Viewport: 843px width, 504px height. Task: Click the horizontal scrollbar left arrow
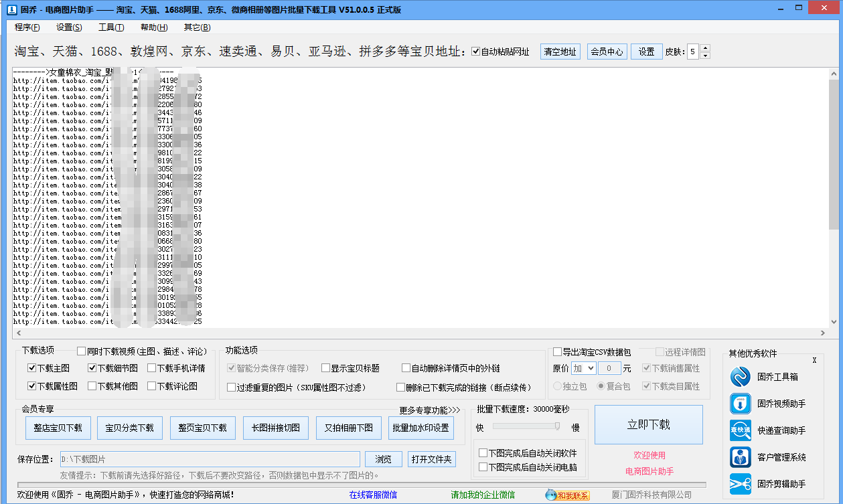click(x=17, y=333)
